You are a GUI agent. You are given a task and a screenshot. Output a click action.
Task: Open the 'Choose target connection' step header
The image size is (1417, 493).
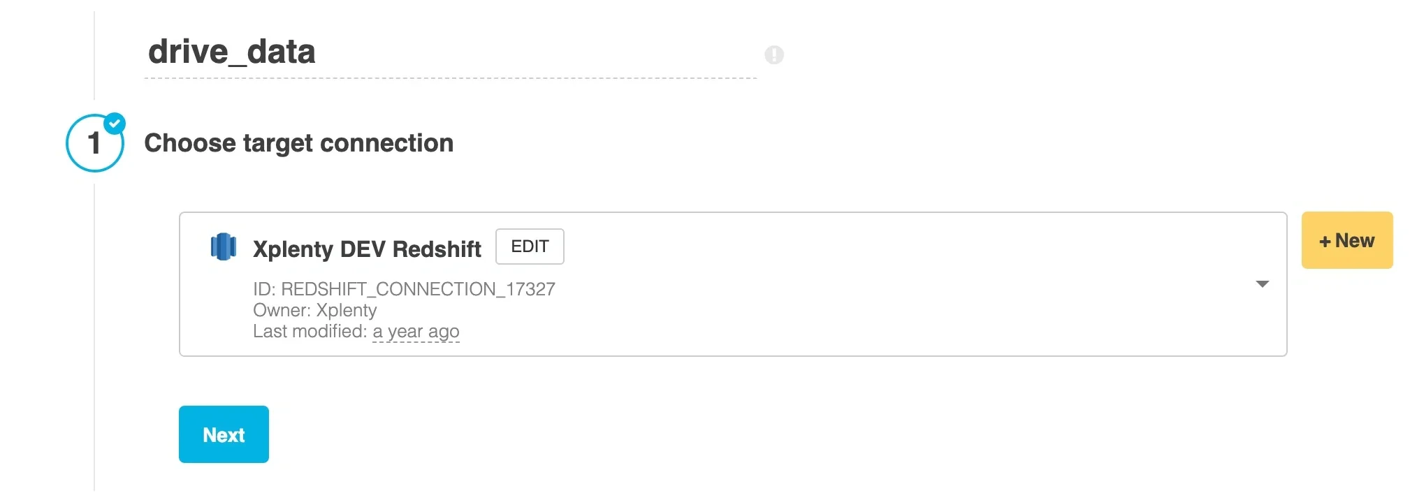coord(299,143)
